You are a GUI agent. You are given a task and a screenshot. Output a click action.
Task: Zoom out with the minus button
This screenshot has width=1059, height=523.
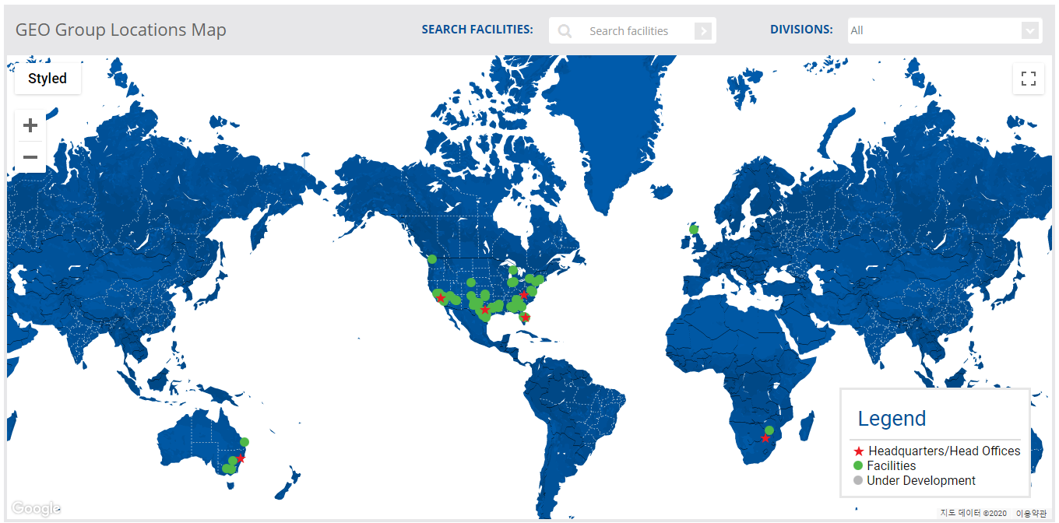click(x=30, y=157)
